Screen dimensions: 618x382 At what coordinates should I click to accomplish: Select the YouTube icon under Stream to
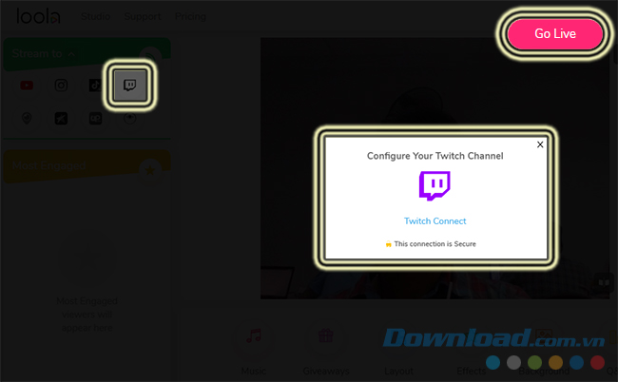point(27,86)
